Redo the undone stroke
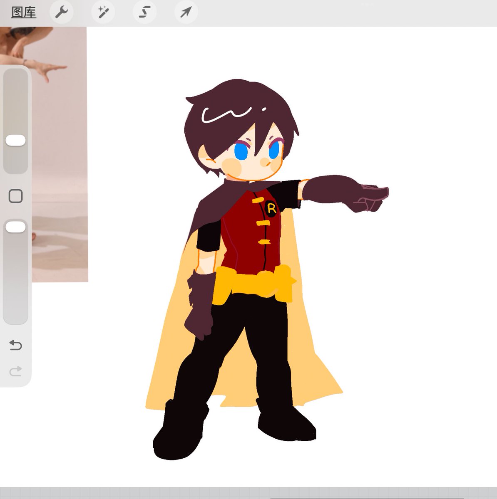 pos(15,371)
